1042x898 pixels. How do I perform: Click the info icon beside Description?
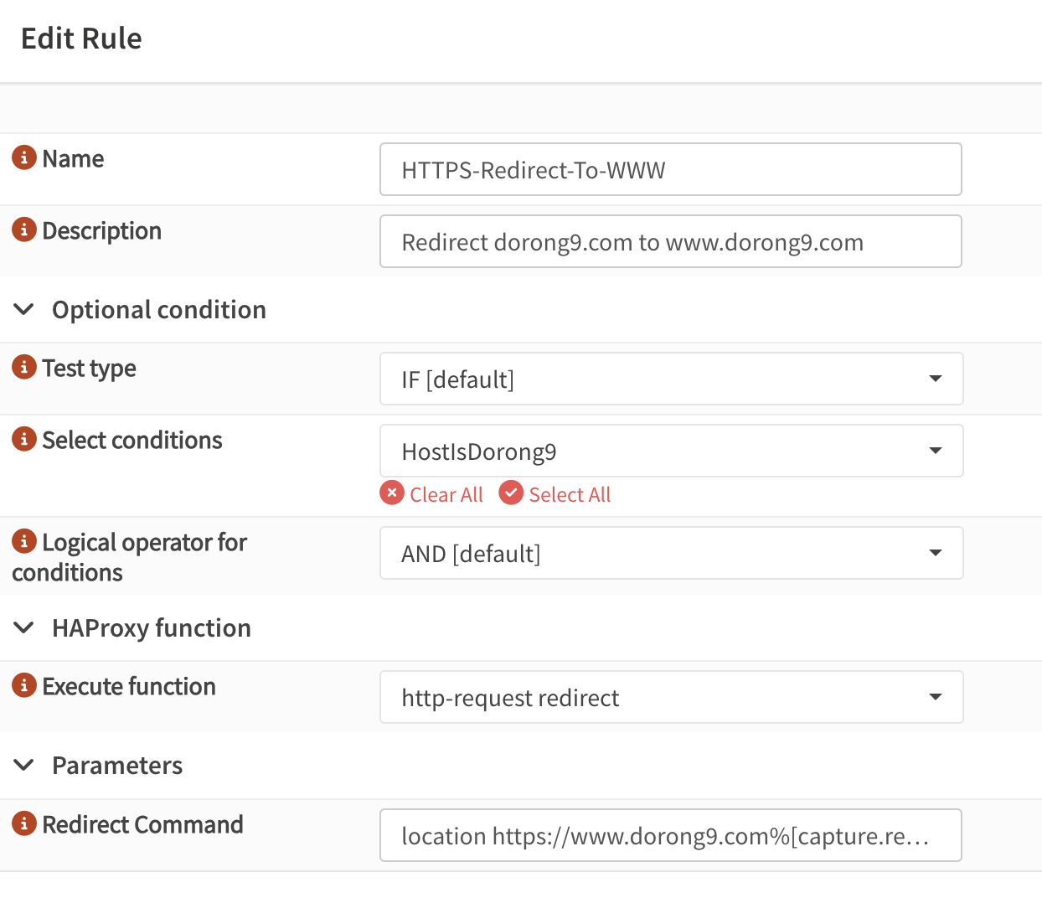tap(24, 230)
